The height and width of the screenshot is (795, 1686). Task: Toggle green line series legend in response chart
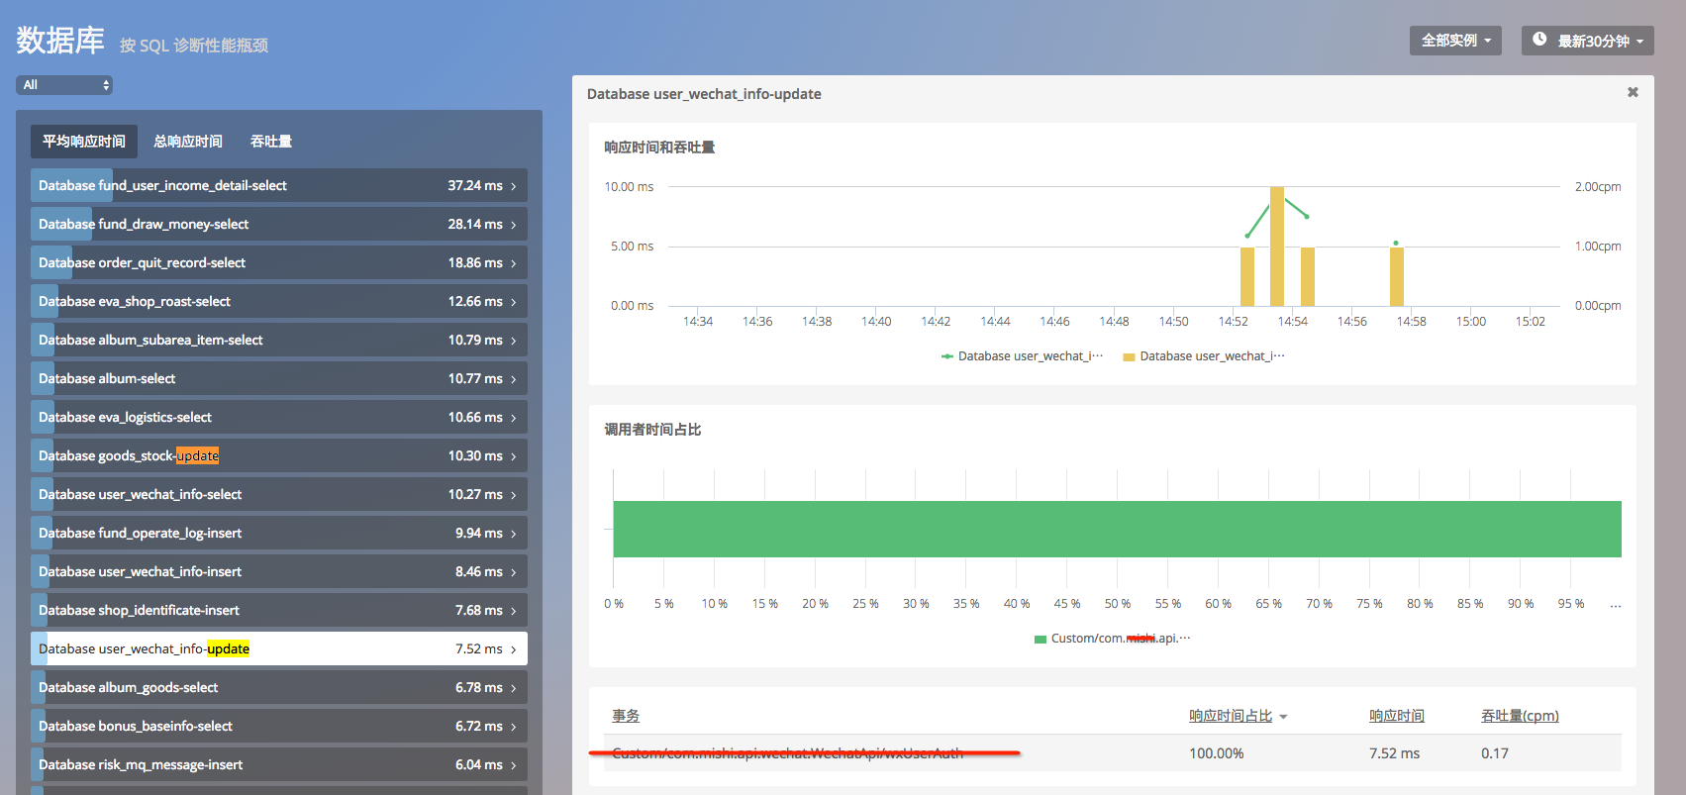pyautogui.click(x=1022, y=356)
